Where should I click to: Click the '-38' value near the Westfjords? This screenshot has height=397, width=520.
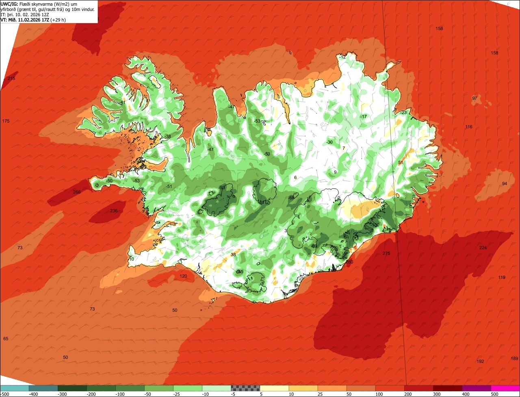point(168,136)
